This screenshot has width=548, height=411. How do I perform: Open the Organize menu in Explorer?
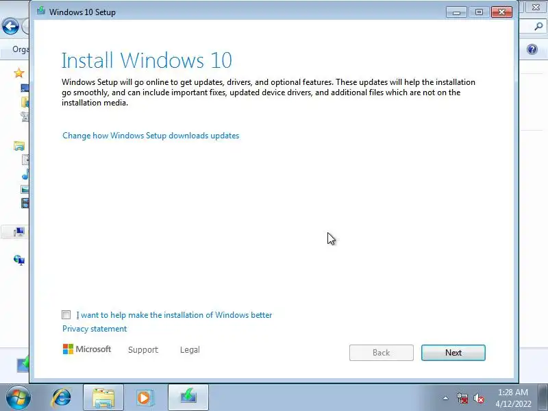(21, 49)
